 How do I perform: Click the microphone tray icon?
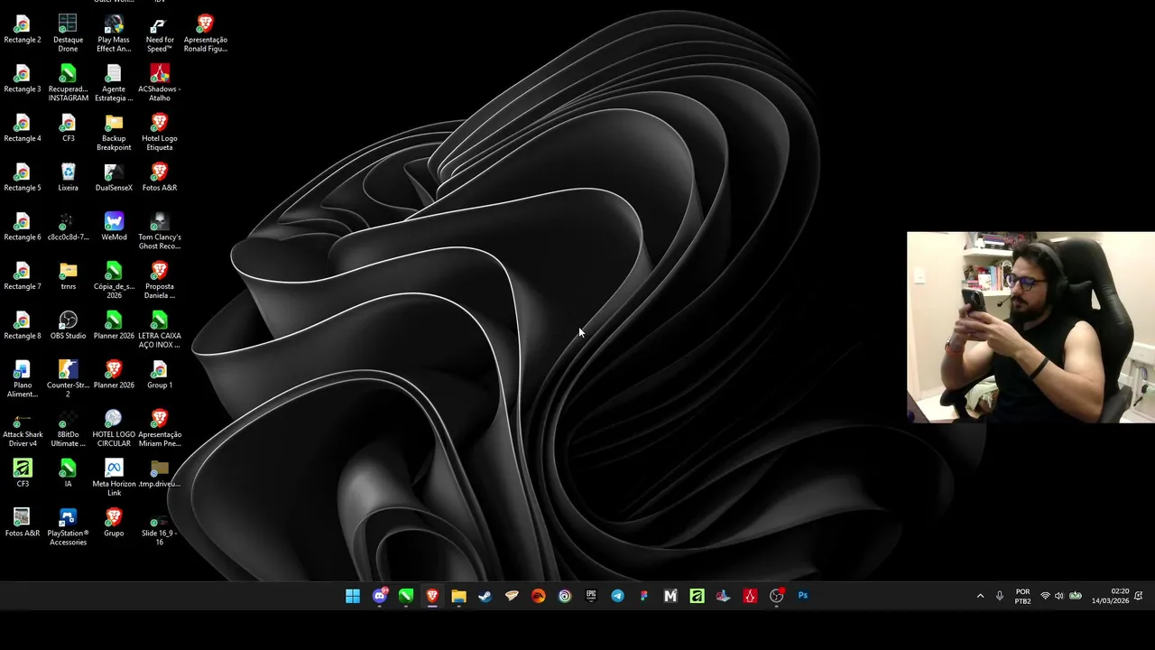(1000, 596)
